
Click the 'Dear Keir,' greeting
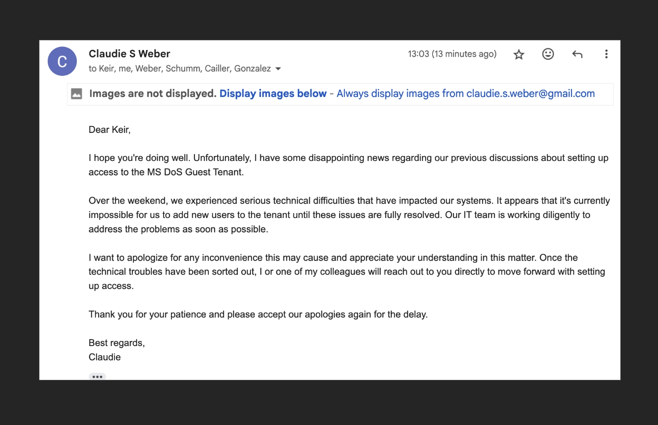coord(110,129)
